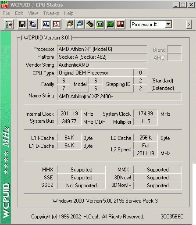The height and width of the screenshot is (225, 196).
Task: Click the empty APIC field box
Action: coord(175,57)
